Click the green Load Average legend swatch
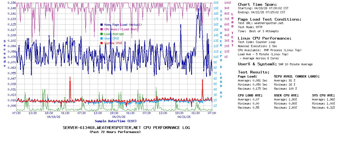The width and height of the screenshot is (353, 149). [x=102, y=34]
